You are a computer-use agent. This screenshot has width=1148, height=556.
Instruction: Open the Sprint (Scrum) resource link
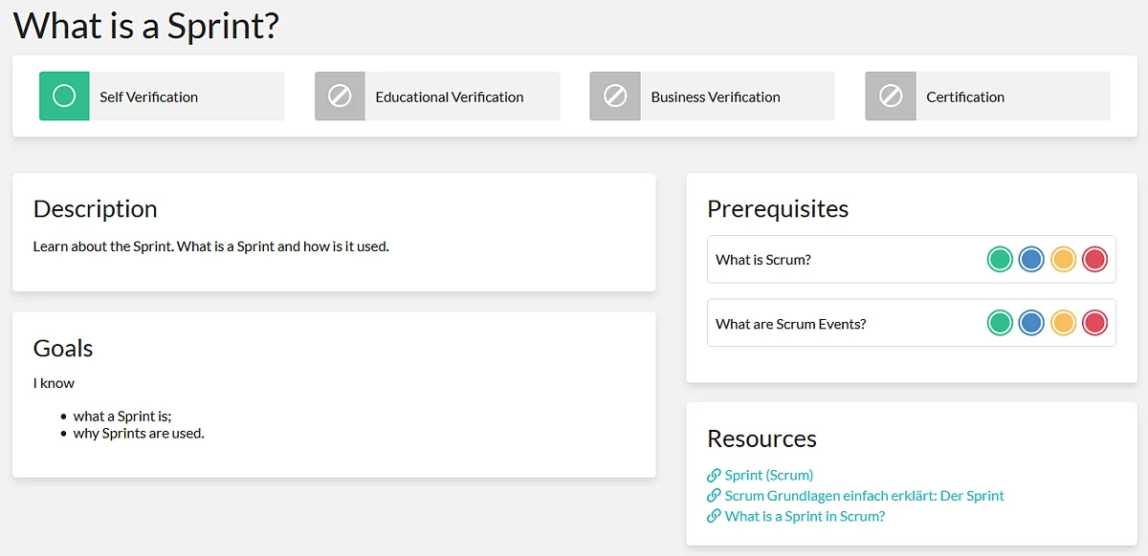[x=768, y=475]
